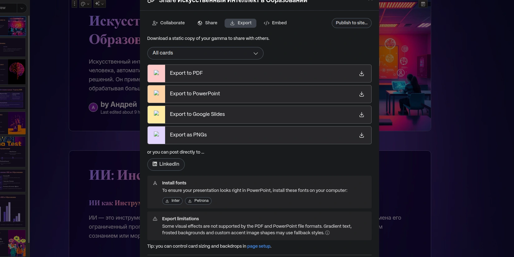Click the download icon on Export to PowerPoint row
The image size is (514, 257).
pyautogui.click(x=361, y=94)
